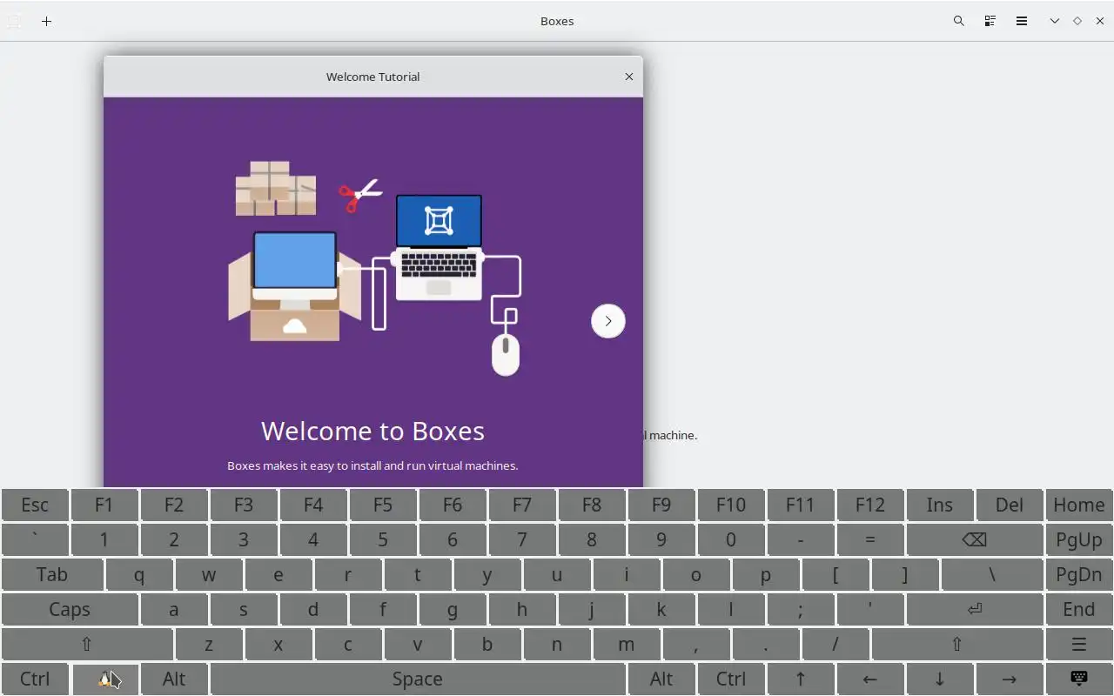
Task: Tap the letter q key
Action: point(139,574)
